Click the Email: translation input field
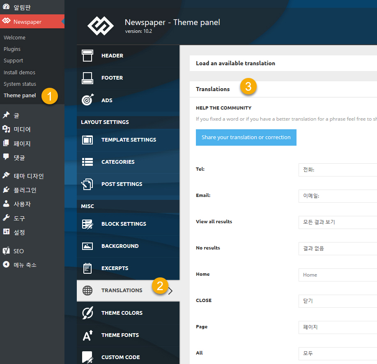The image size is (377, 364). tap(338, 196)
